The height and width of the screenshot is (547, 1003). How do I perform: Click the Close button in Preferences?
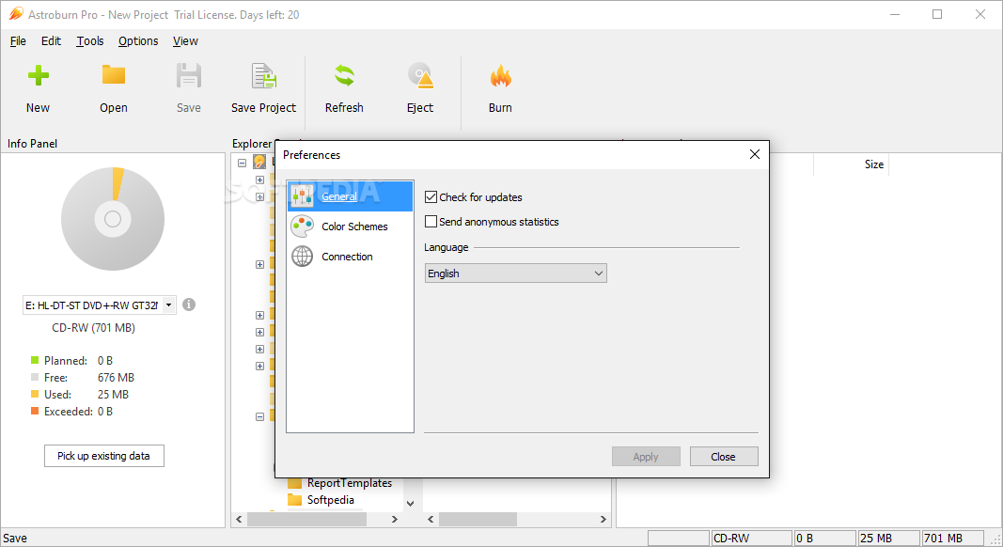[724, 456]
